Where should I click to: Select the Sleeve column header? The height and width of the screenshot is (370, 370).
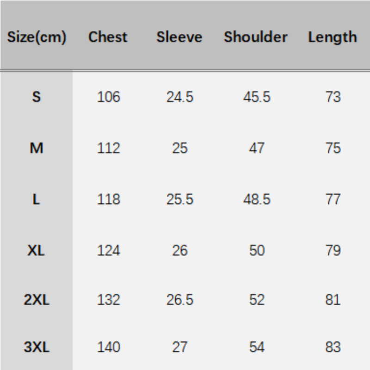(179, 37)
